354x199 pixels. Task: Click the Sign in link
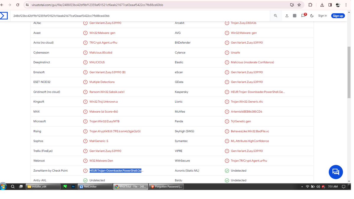tap(322, 16)
